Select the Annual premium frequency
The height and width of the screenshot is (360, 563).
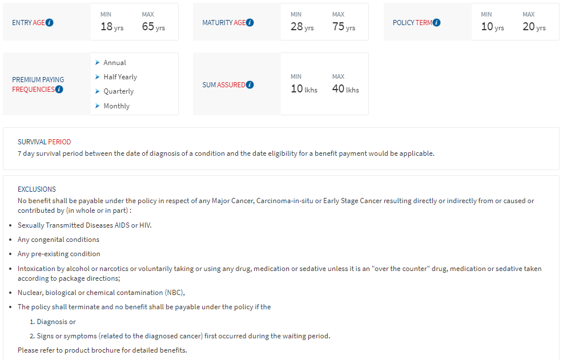pyautogui.click(x=115, y=63)
